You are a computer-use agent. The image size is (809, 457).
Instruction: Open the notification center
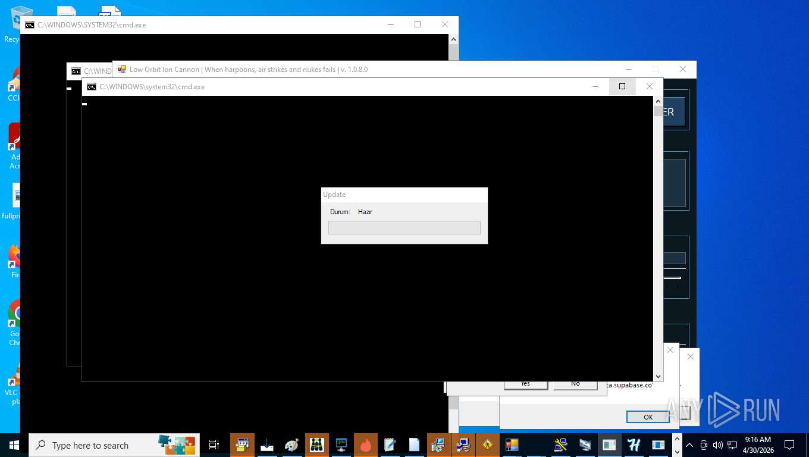(x=789, y=445)
